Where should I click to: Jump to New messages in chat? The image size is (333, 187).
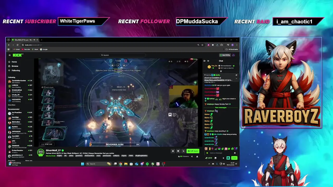pyautogui.click(x=221, y=108)
